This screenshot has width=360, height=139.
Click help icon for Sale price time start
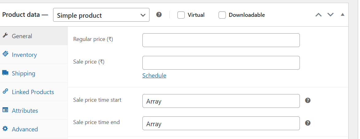308,100
